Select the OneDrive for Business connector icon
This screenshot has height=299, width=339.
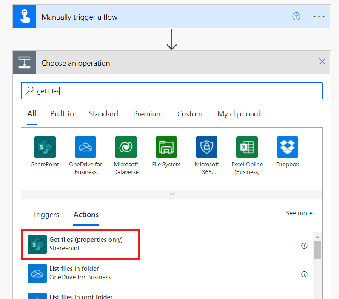pyautogui.click(x=85, y=147)
